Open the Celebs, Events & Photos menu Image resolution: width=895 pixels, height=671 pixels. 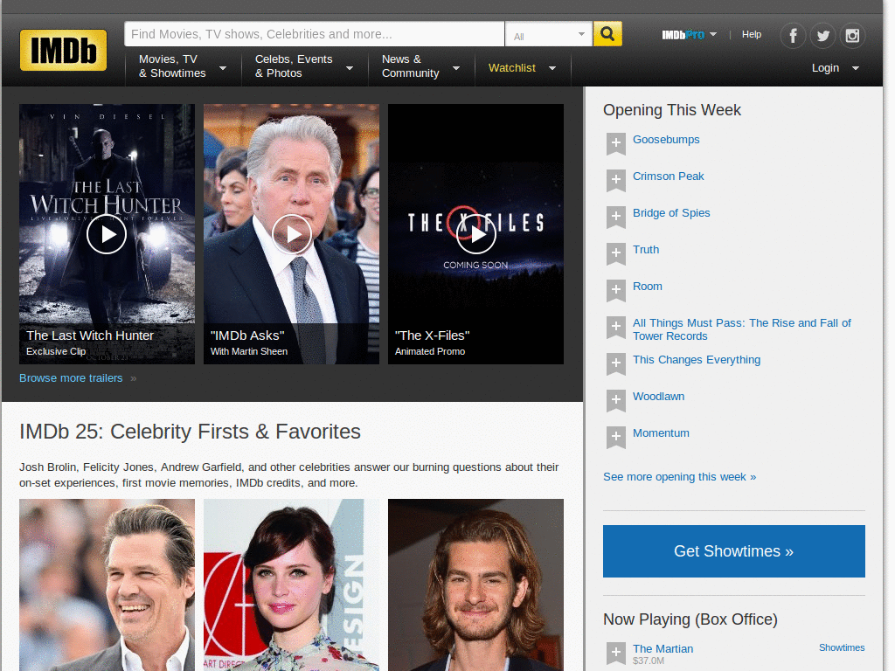pyautogui.click(x=304, y=66)
